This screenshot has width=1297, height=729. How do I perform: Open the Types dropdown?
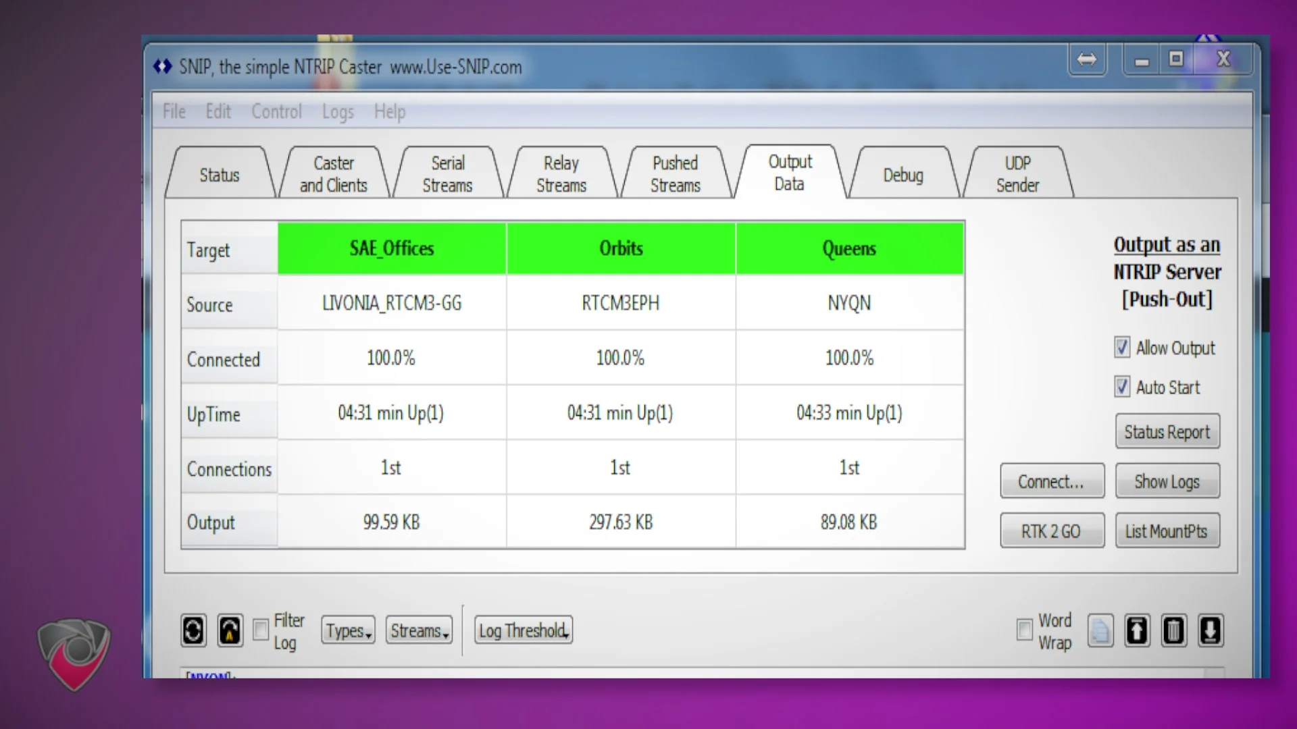click(x=348, y=630)
